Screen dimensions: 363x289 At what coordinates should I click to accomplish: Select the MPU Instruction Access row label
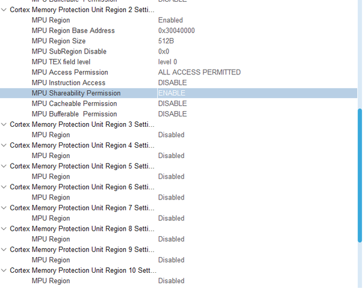(69, 83)
